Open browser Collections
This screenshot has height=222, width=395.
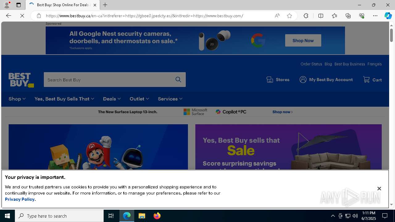(348, 16)
